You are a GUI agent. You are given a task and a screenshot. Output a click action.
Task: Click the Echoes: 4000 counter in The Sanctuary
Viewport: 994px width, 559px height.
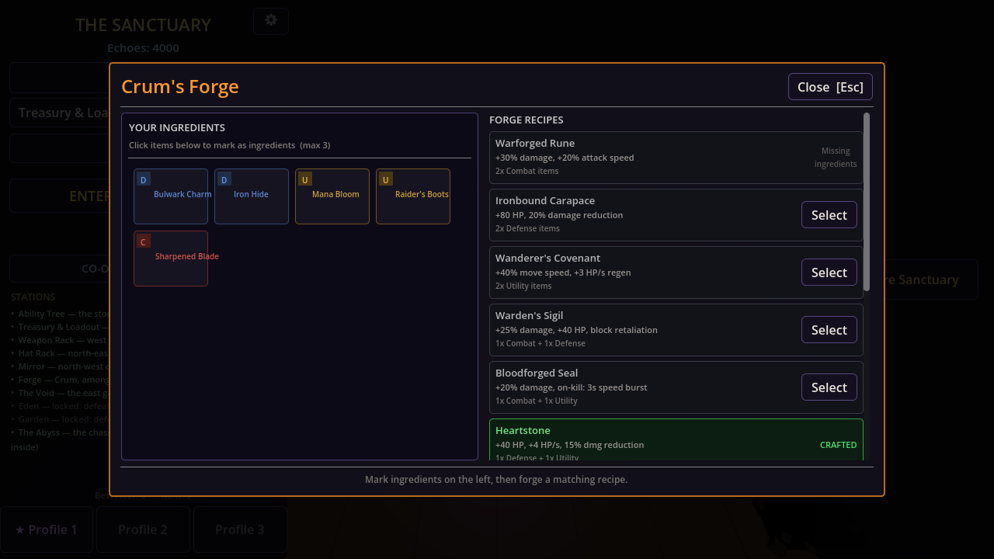pos(143,48)
